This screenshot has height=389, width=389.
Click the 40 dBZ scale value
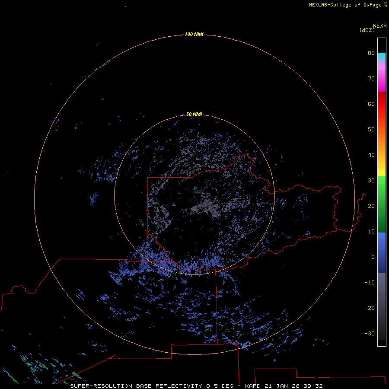pos(371,155)
